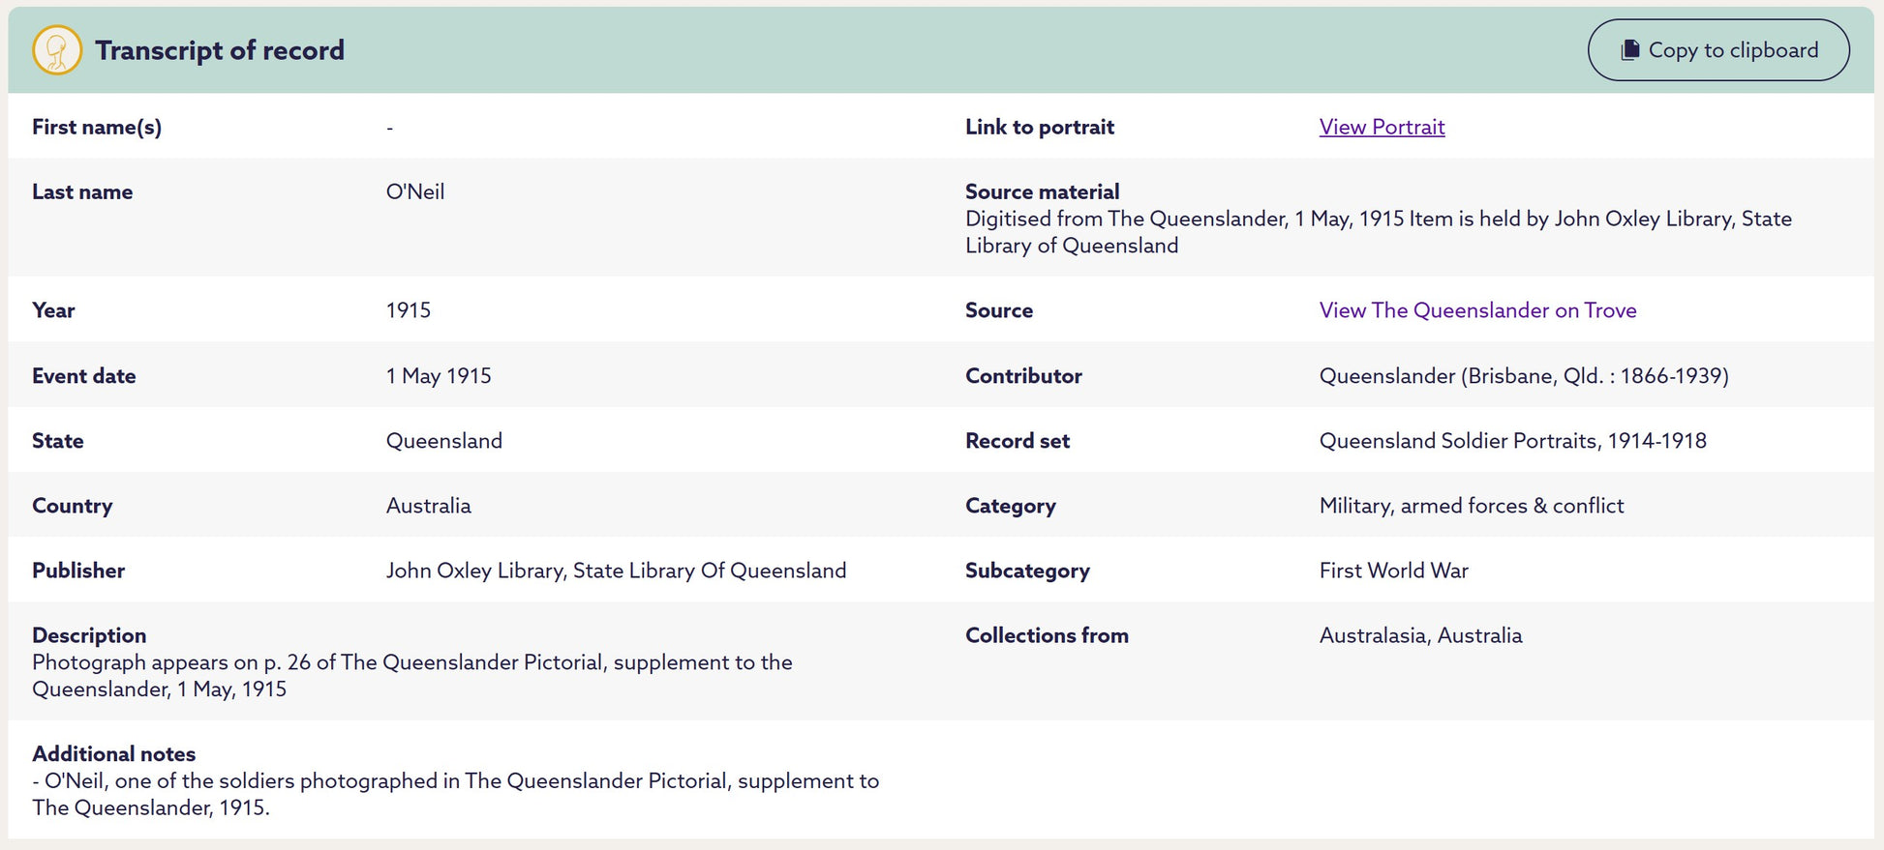
Task: Click the Source material digitised text
Action: tap(1377, 232)
